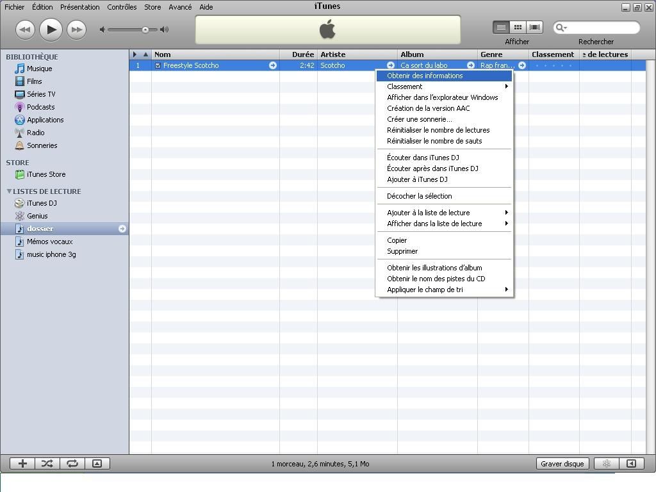Toggle the Genius sidebar button
656x492 pixels.
[x=631, y=464]
